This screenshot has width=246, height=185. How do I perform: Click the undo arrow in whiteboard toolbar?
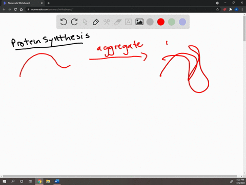coord(64,22)
